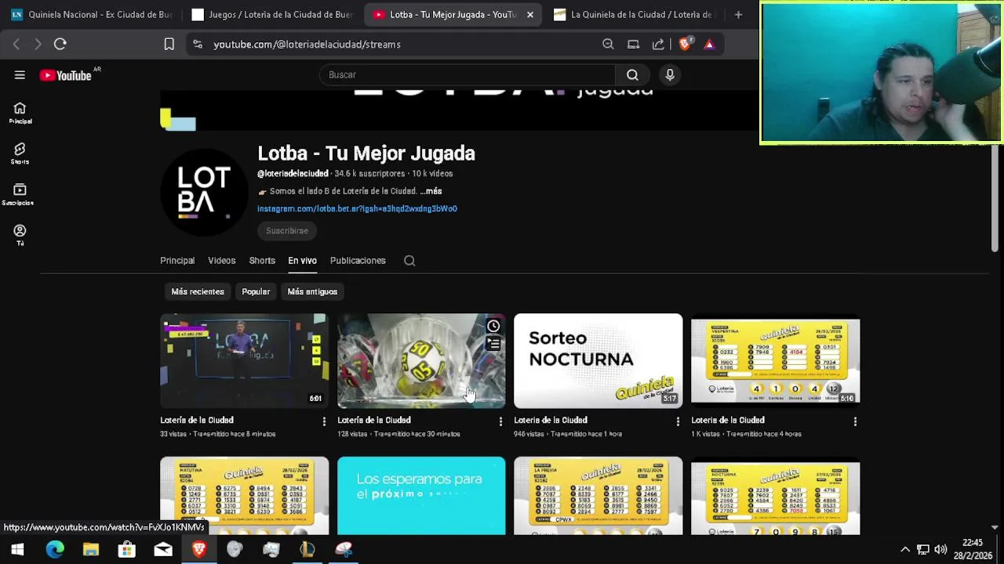1004x564 pixels.
Task: Switch to Quiniela Nacional browser tab
Action: pyautogui.click(x=92, y=15)
